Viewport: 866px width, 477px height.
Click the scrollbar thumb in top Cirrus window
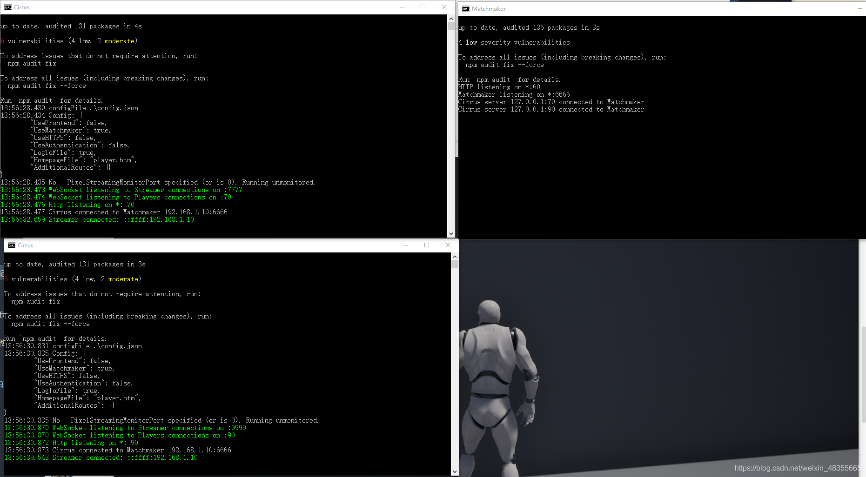(x=451, y=26)
